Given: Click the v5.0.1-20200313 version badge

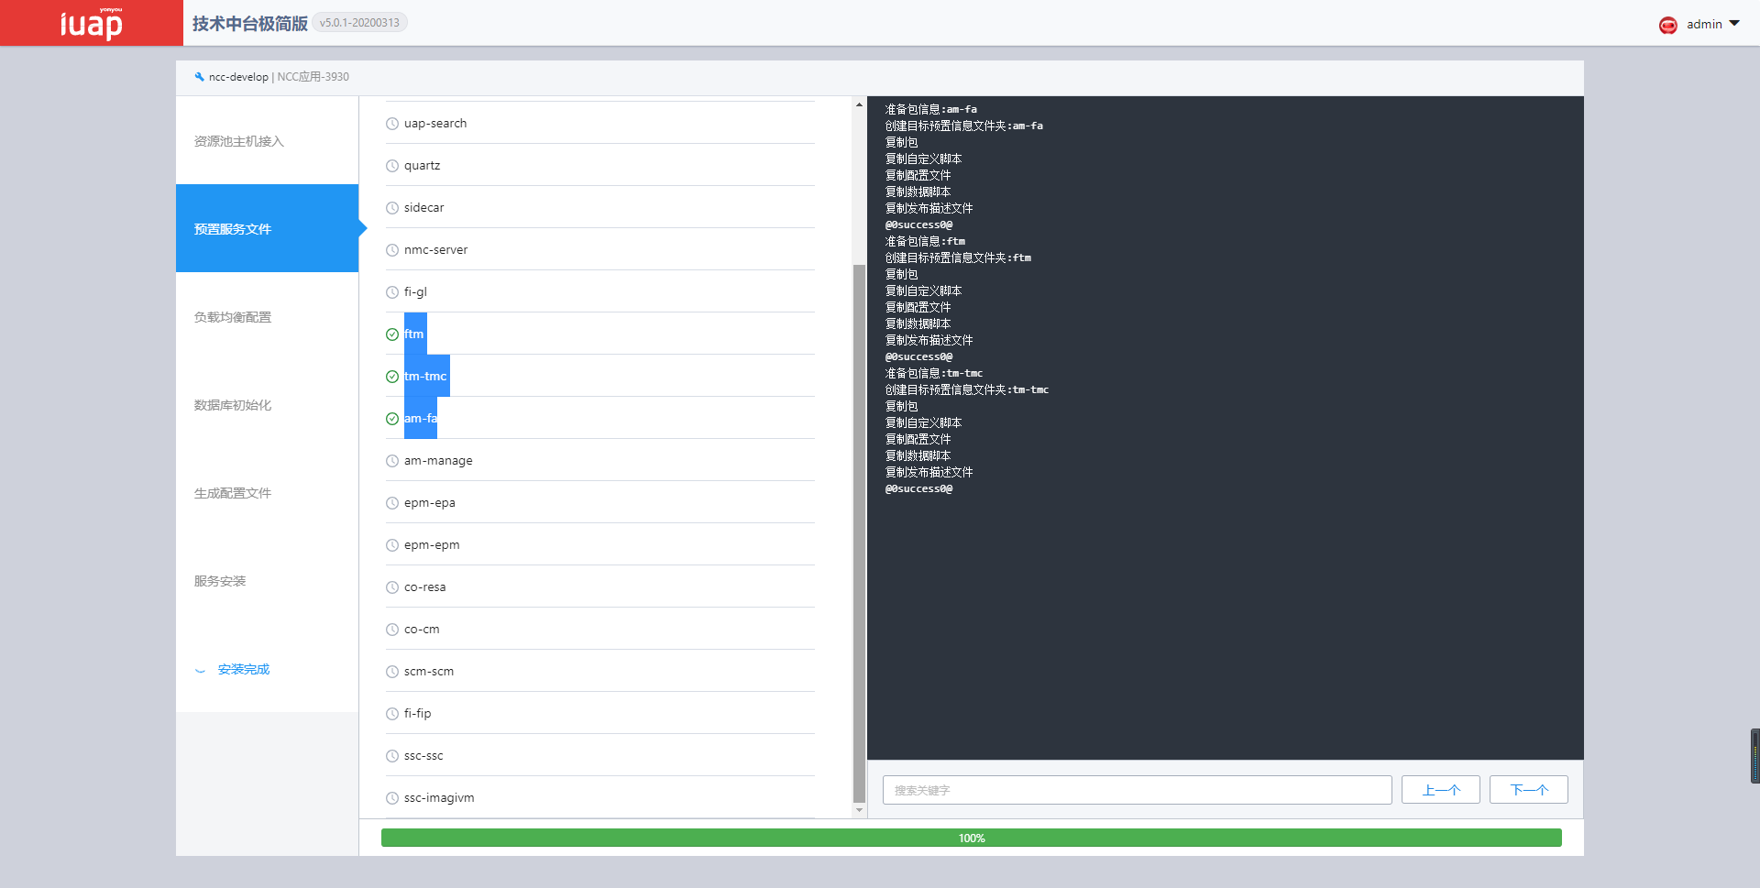Looking at the screenshot, I should [359, 23].
